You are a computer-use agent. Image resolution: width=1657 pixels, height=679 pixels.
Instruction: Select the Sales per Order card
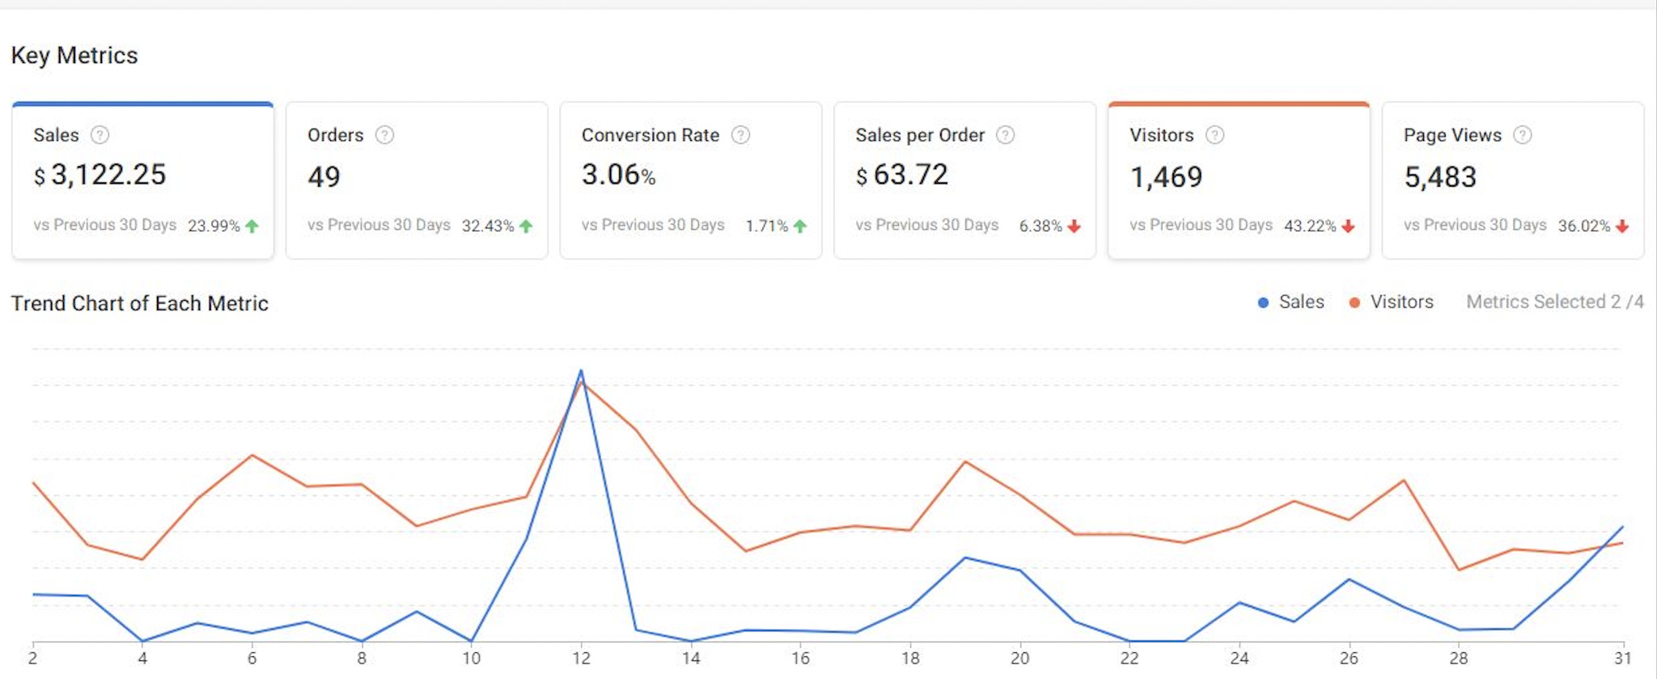[964, 180]
